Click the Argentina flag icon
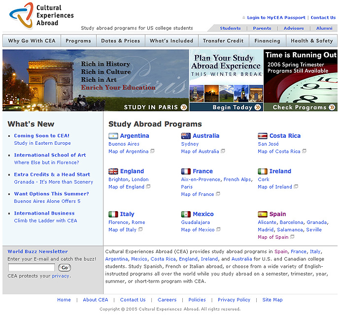Viewport: 340px width, 315px height. coord(113,136)
